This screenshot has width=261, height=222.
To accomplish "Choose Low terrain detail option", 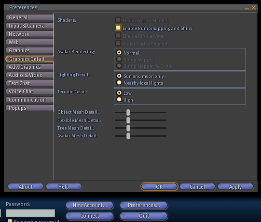I will pos(119,93).
